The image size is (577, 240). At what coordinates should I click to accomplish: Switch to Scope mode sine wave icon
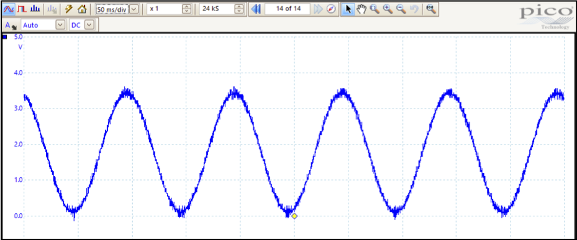pos(8,9)
